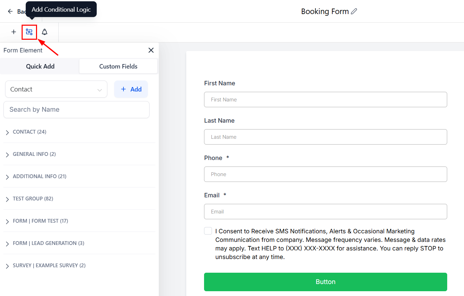This screenshot has width=464, height=296.
Task: Click the Back arrow icon
Action: coord(10,11)
